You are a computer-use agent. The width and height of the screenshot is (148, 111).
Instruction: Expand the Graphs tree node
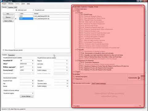pyautogui.click(x=74, y=72)
